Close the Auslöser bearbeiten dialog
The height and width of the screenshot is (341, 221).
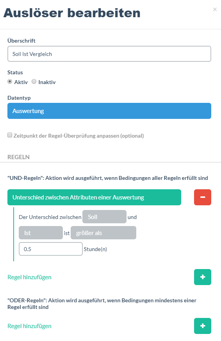pyautogui.click(x=215, y=9)
